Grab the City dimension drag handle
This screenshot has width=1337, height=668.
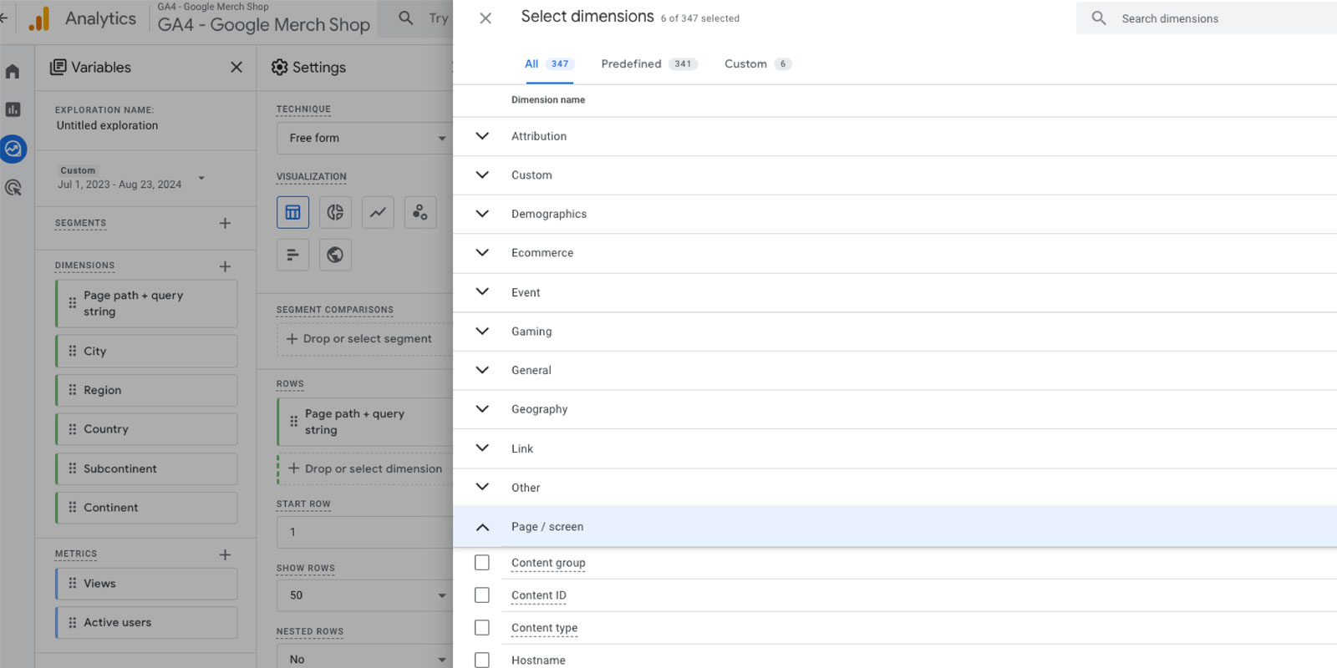[x=73, y=351]
